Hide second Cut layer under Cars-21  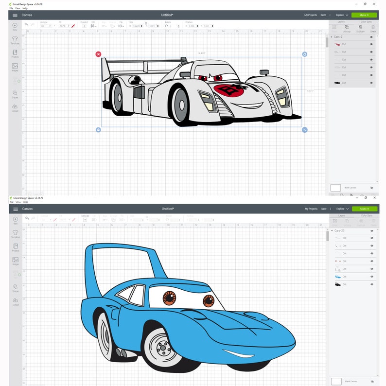coord(371,52)
